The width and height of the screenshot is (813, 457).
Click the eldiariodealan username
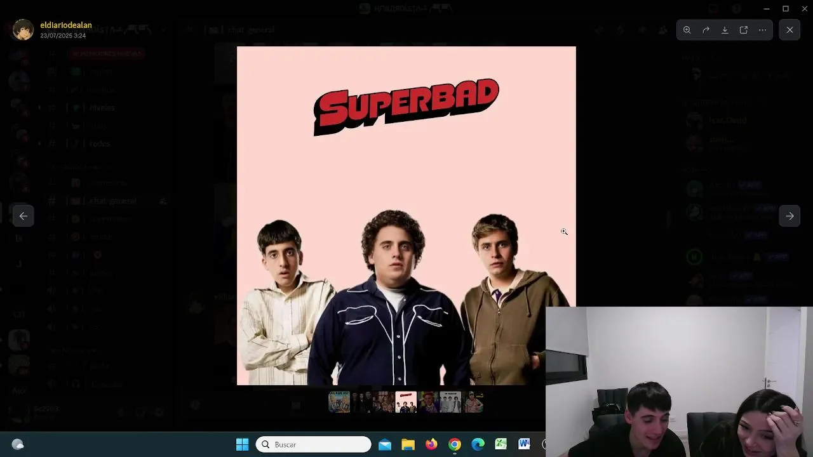click(x=66, y=25)
